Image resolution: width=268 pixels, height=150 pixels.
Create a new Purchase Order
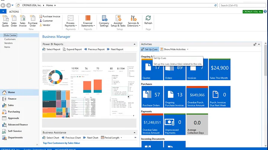click(x=33, y=21)
